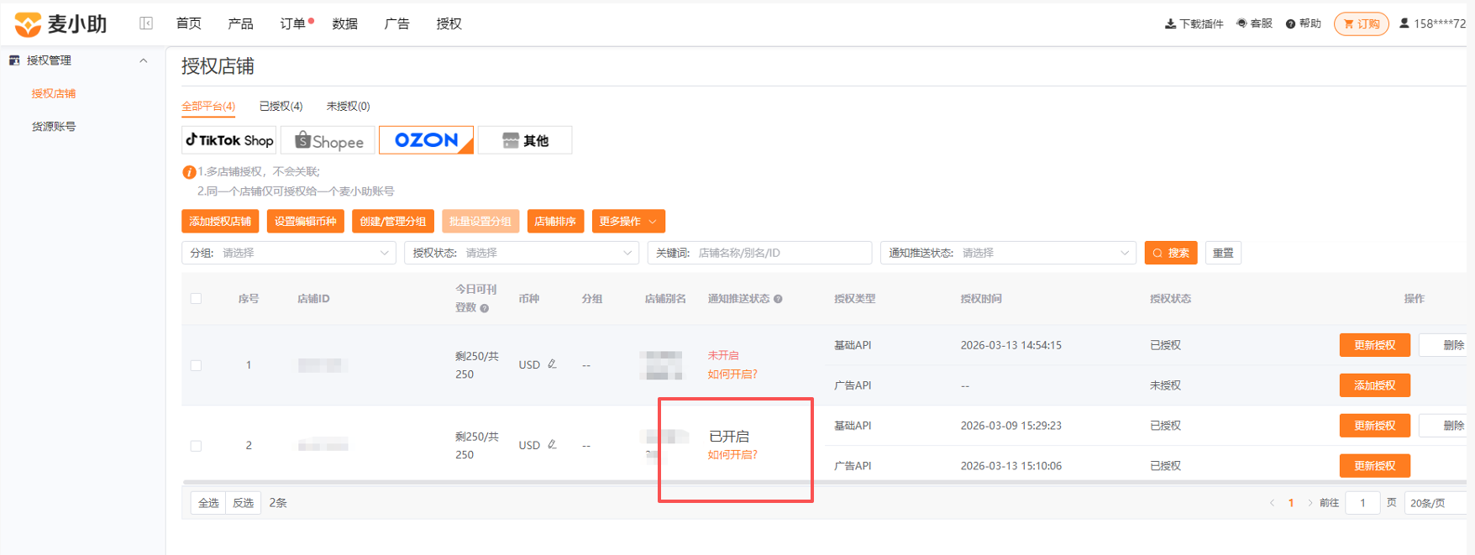This screenshot has height=555, width=1475.
Task: Select the OZON platform
Action: point(427,140)
